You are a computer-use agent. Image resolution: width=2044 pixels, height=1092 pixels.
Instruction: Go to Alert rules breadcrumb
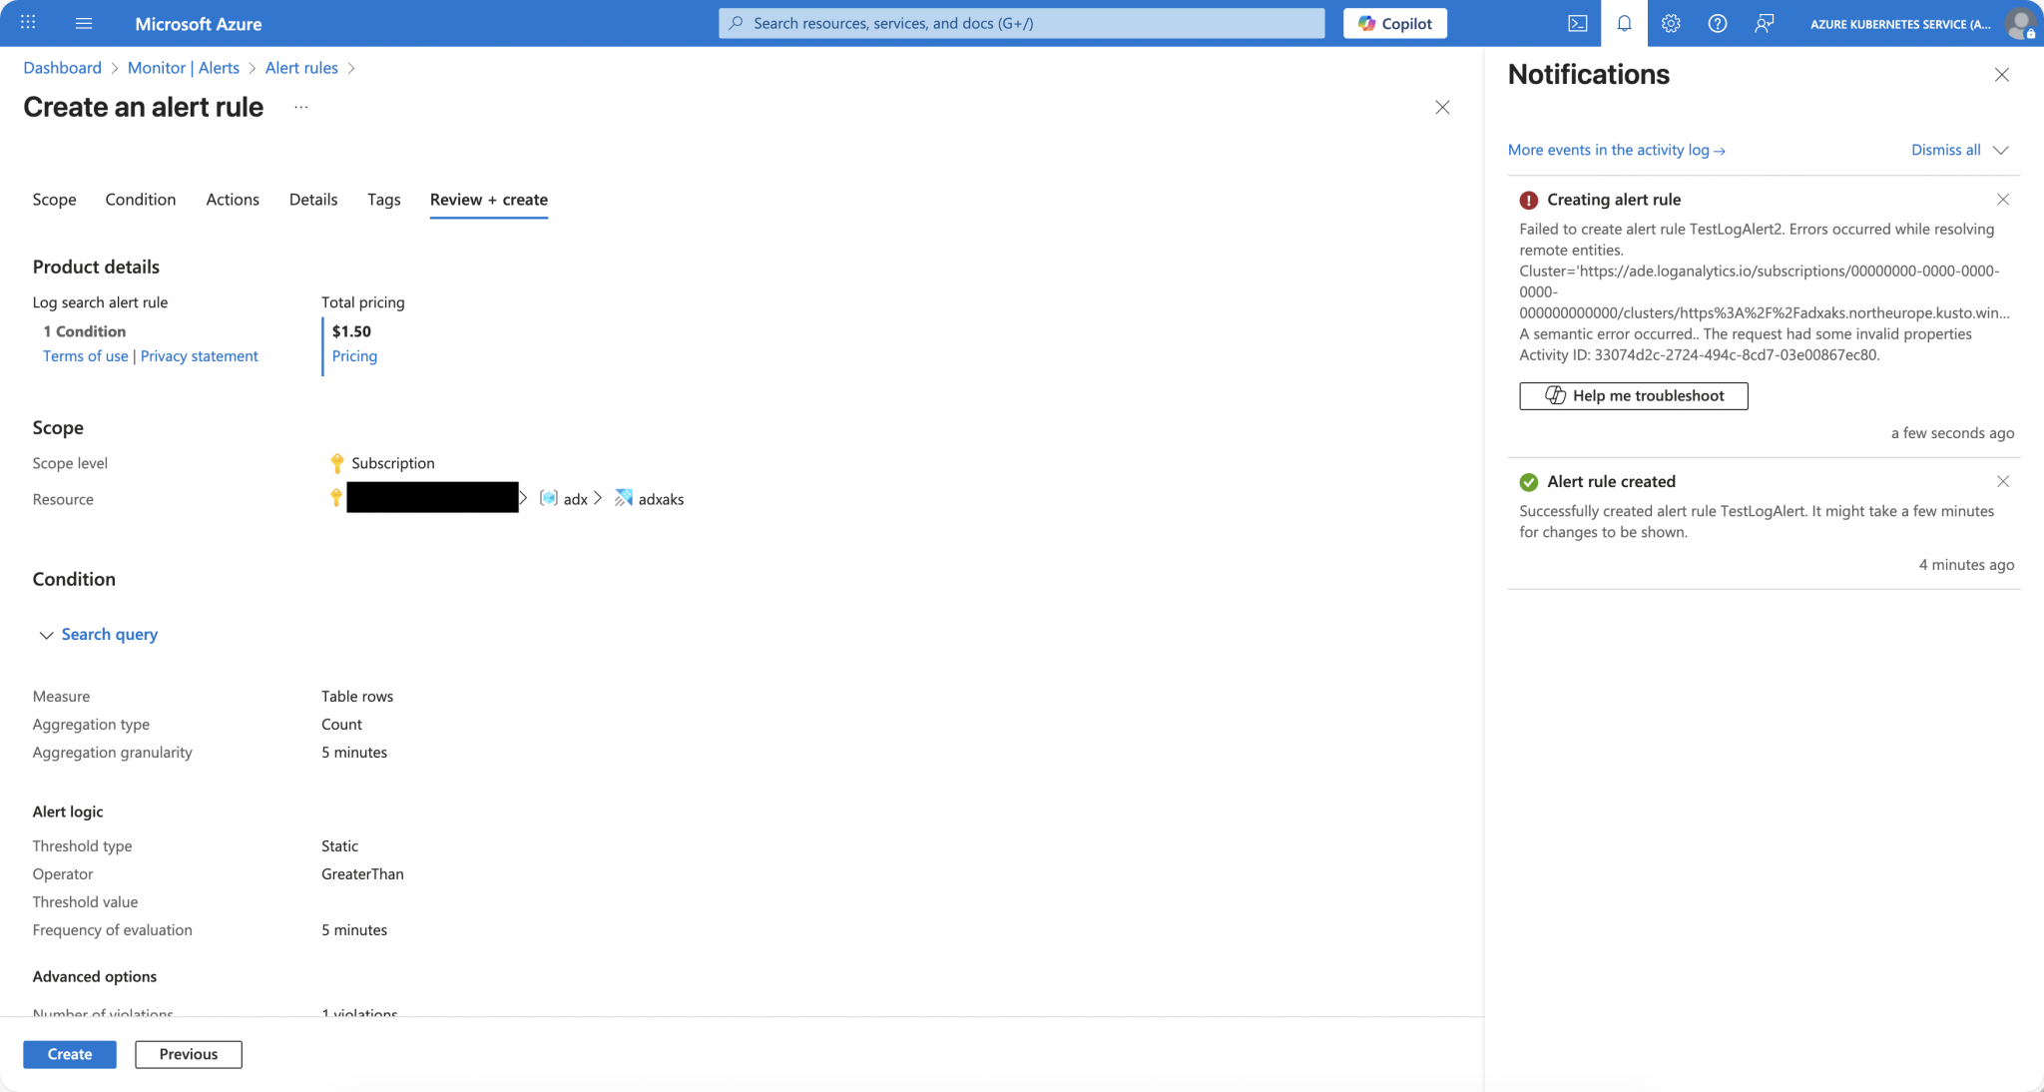[301, 68]
